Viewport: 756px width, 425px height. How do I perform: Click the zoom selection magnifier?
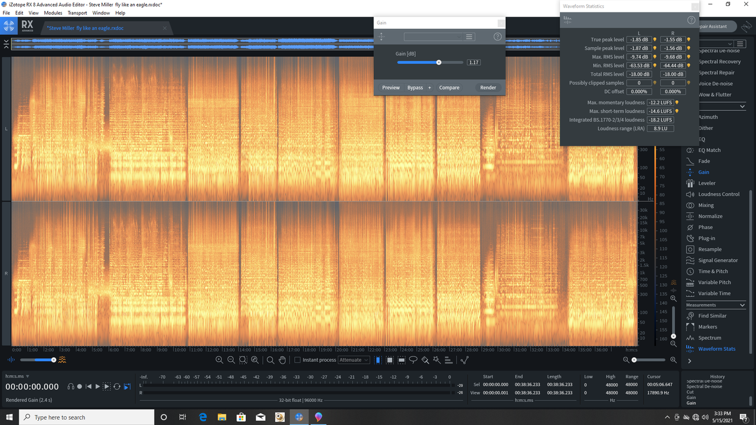point(243,360)
